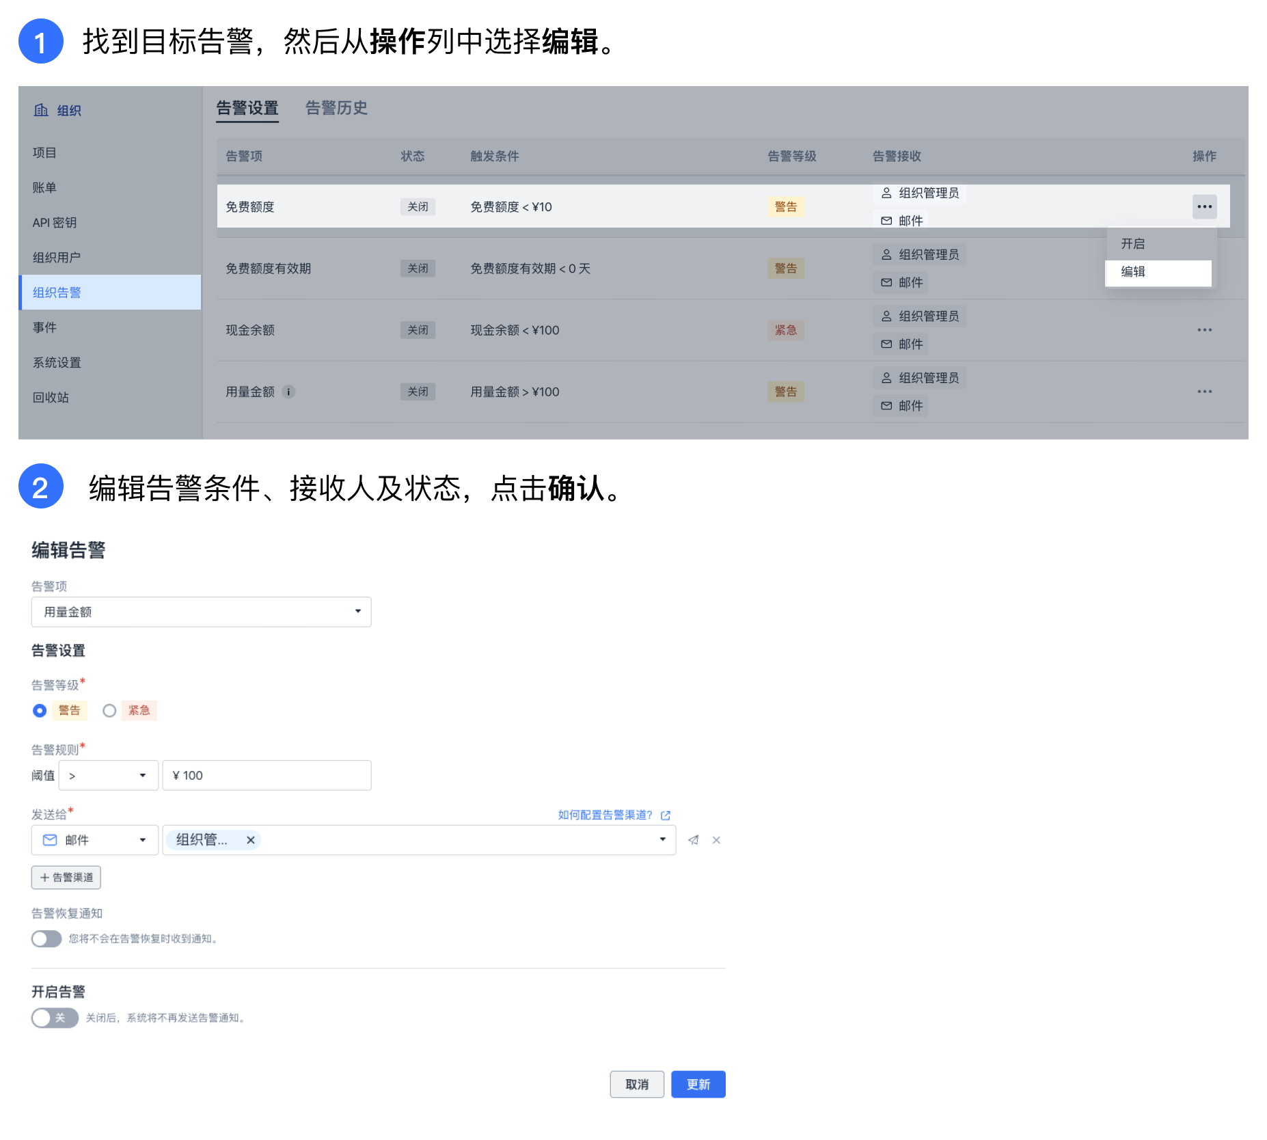Click the 更新 button
The height and width of the screenshot is (1140, 1267).
(x=698, y=1085)
